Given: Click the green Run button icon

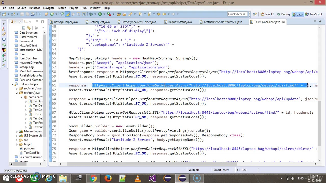Looking at the screenshot, I should 100,14.
